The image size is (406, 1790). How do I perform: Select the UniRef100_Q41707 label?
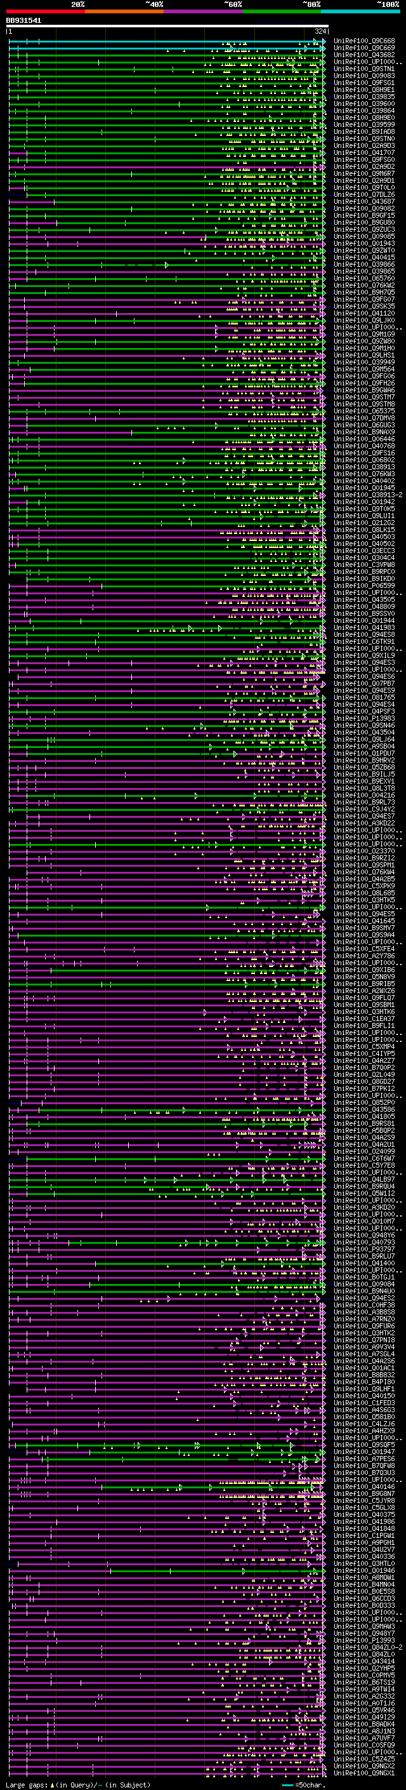pyautogui.click(x=363, y=153)
